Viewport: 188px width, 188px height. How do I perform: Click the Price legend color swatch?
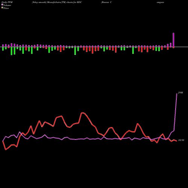pyautogui.click(x=2, y=8)
